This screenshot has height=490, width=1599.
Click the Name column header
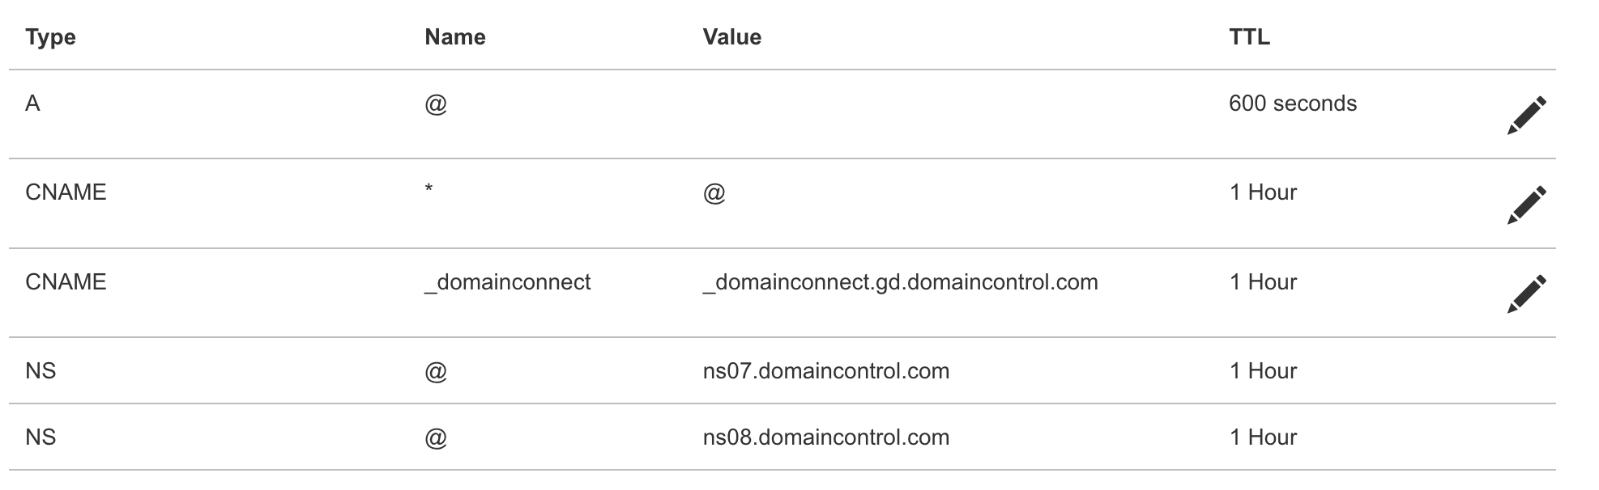[x=454, y=37]
